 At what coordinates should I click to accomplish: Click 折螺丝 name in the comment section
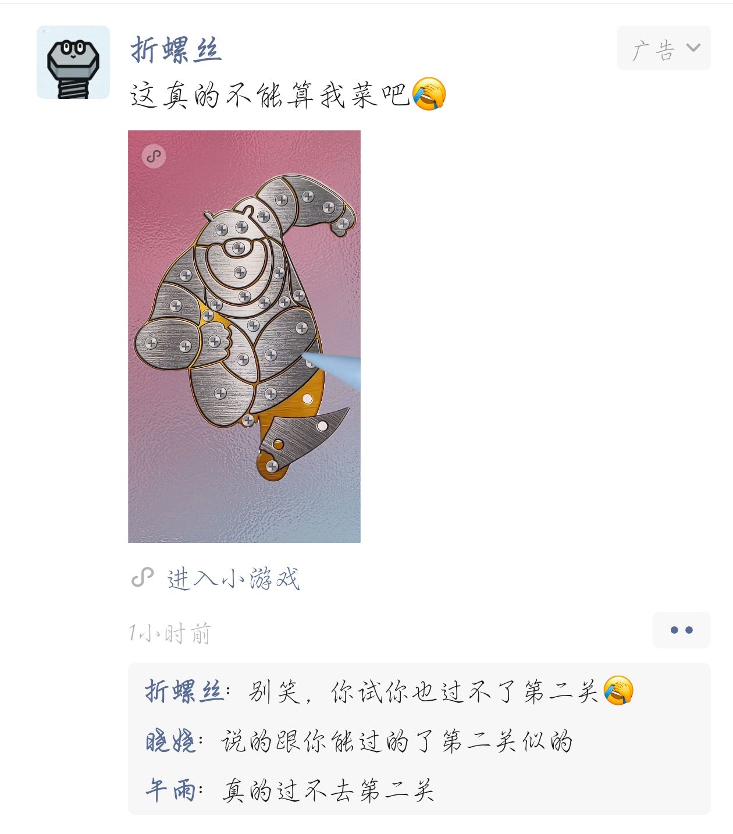point(184,691)
